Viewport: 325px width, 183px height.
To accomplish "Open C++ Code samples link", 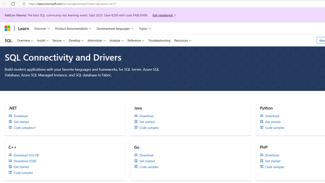I will (23, 173).
